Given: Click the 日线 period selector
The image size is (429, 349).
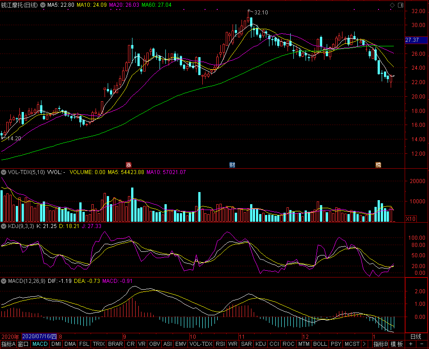Looking at the screenshot, I should tap(415, 336).
